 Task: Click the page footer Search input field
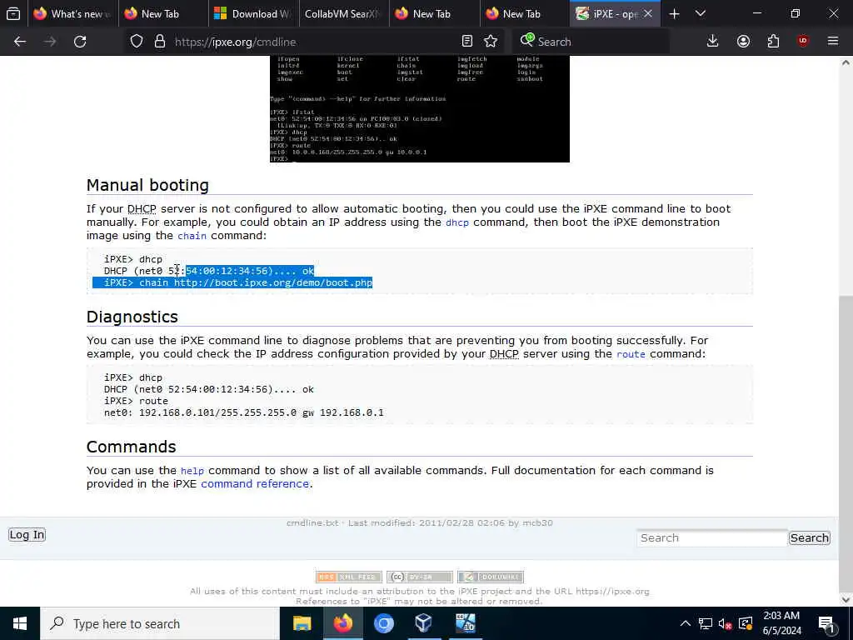click(x=712, y=537)
